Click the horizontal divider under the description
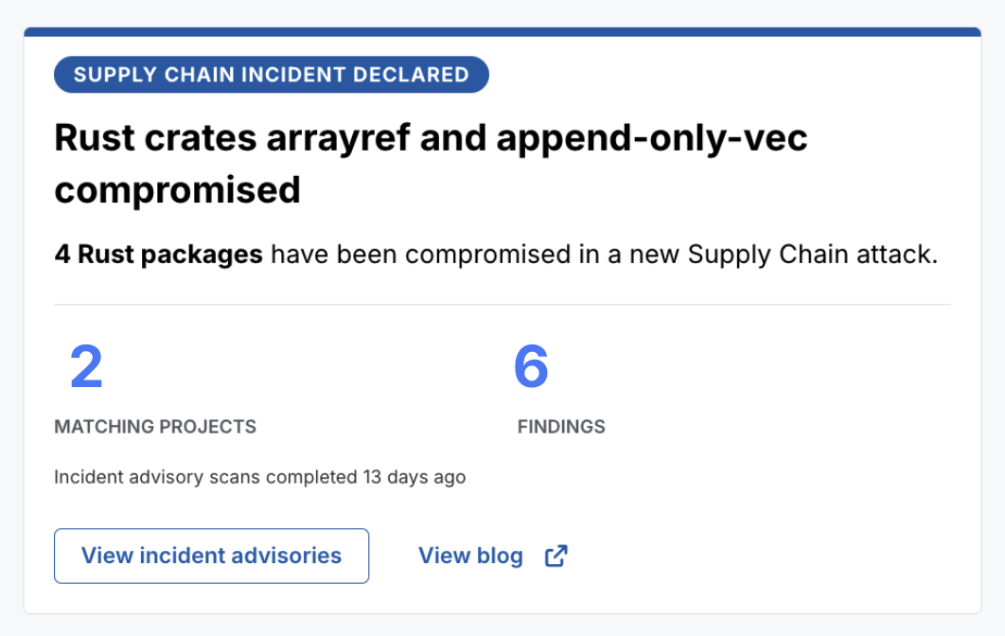Viewport: 1005px width, 636px height. 502,304
